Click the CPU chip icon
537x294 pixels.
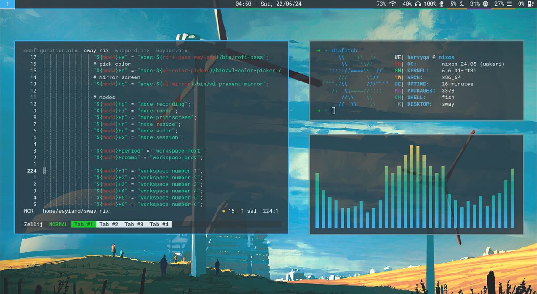click(486, 4)
